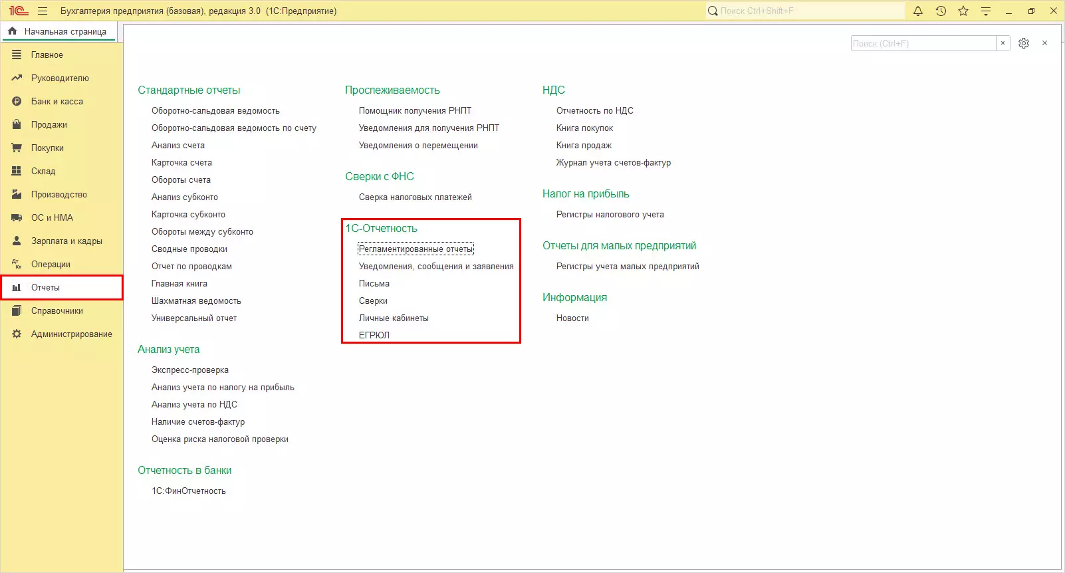The width and height of the screenshot is (1065, 573).
Task: Open the Наличие счетов-фактур report
Action: pos(198,421)
